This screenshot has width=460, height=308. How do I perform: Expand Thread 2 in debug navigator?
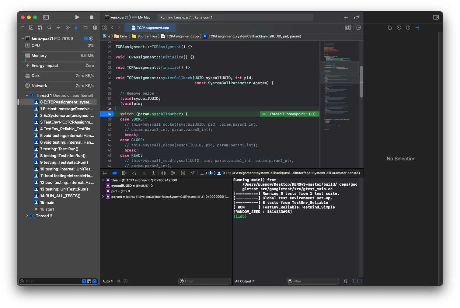(x=27, y=216)
